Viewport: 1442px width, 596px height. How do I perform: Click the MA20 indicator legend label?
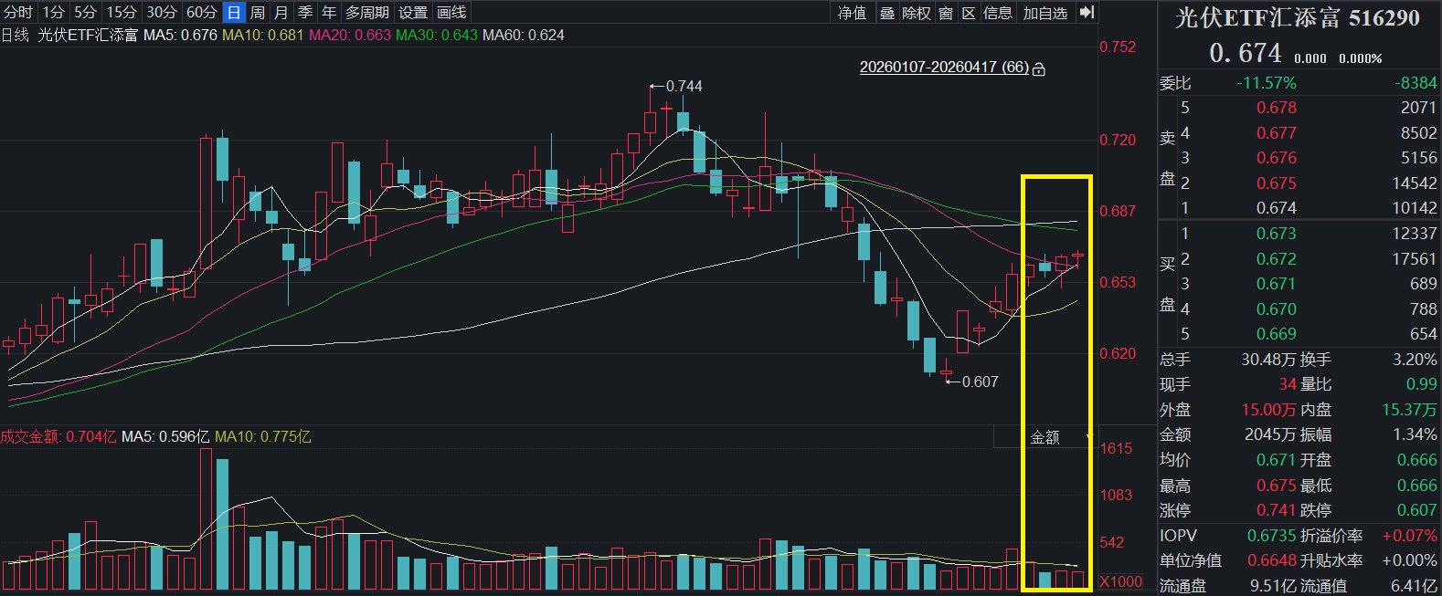pos(350,35)
